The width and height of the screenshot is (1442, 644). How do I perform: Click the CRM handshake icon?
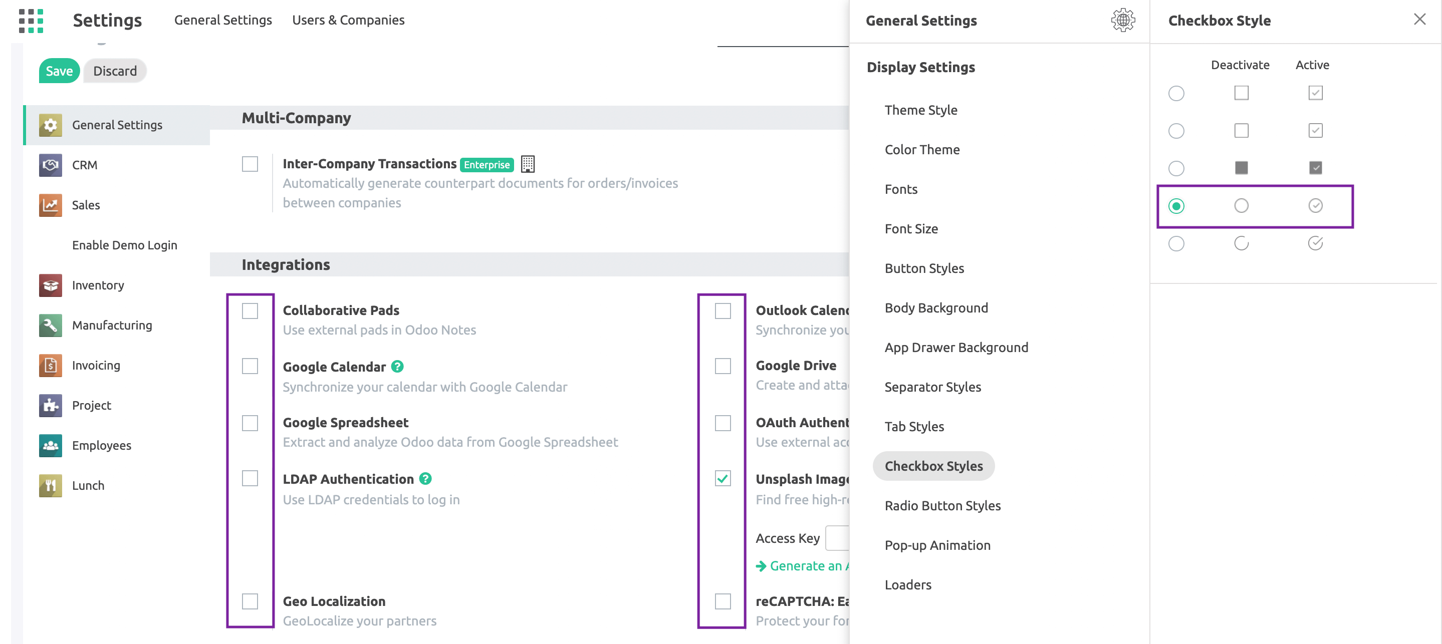pos(51,165)
